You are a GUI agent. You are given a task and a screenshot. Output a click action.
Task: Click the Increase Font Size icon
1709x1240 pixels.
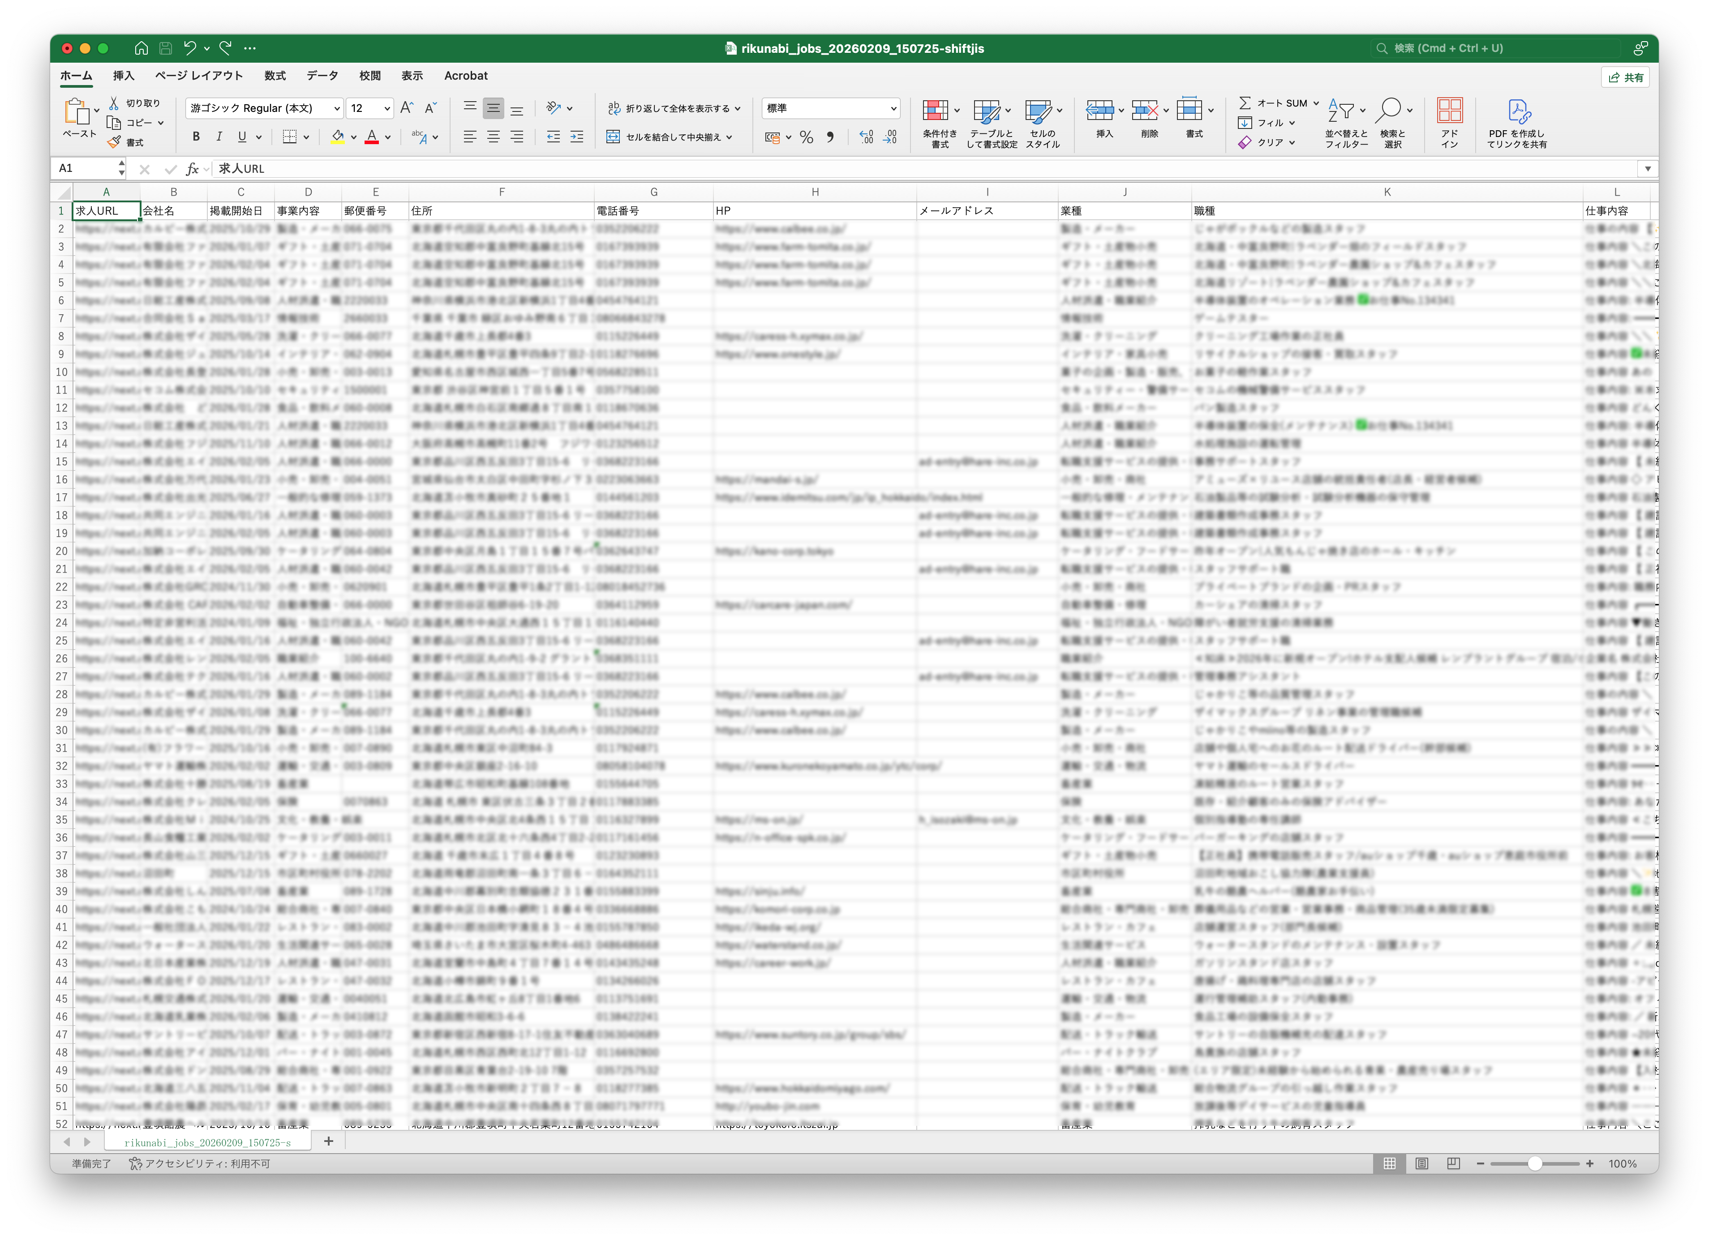click(x=406, y=108)
